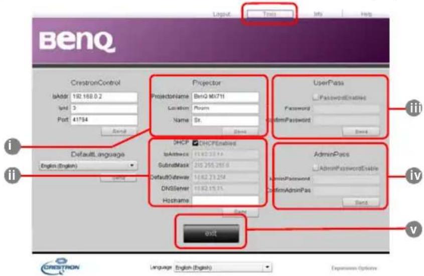Click the DefaultGateway field
The height and width of the screenshot is (276, 424).
point(225,177)
